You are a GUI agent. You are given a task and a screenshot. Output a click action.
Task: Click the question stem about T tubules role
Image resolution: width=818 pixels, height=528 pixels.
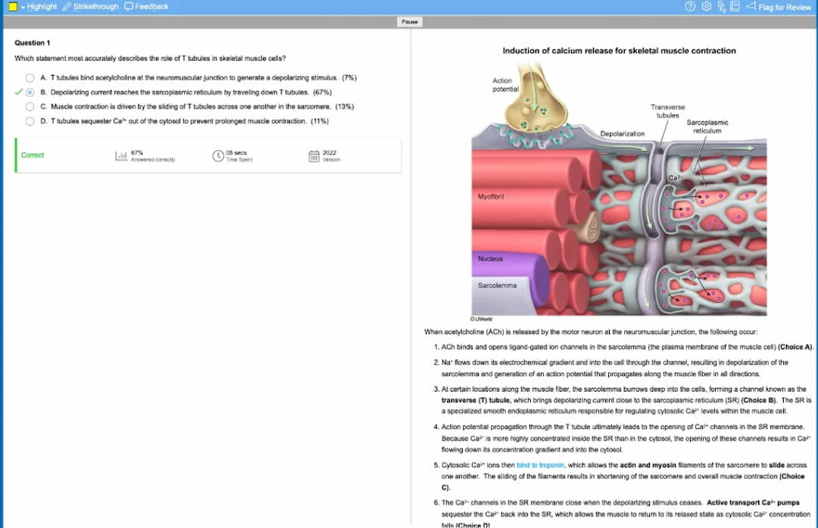(x=150, y=58)
